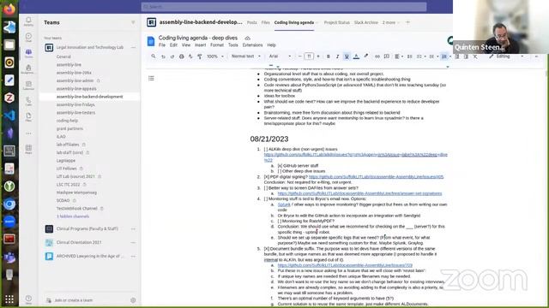This screenshot has width=549, height=308.
Task: Open the Docs Insert menu
Action: [x=200, y=45]
